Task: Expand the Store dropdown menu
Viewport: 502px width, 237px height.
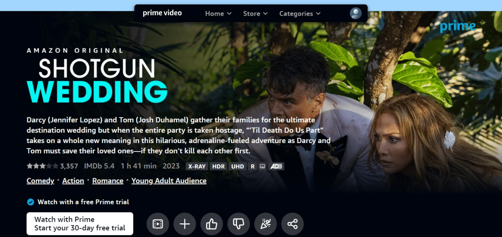Action: pyautogui.click(x=255, y=13)
